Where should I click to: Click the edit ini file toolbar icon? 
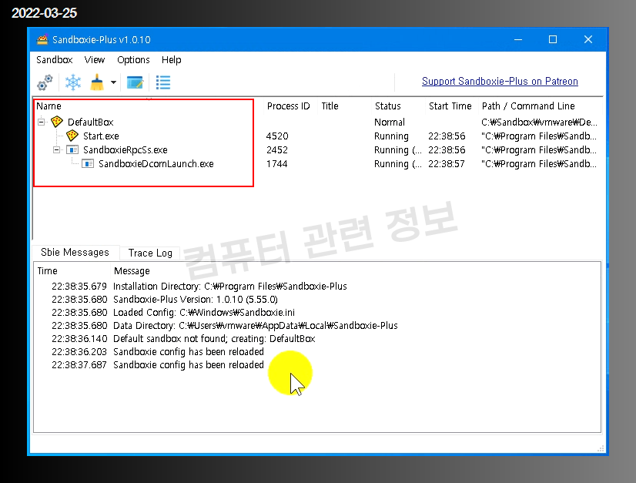pyautogui.click(x=135, y=82)
